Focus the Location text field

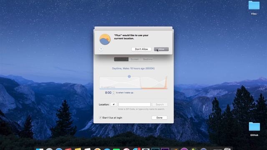134,105
